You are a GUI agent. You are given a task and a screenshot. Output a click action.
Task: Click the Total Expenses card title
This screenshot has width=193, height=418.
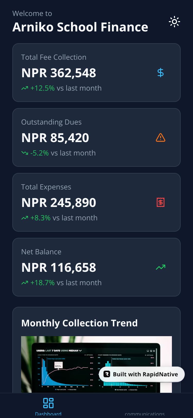46,187
